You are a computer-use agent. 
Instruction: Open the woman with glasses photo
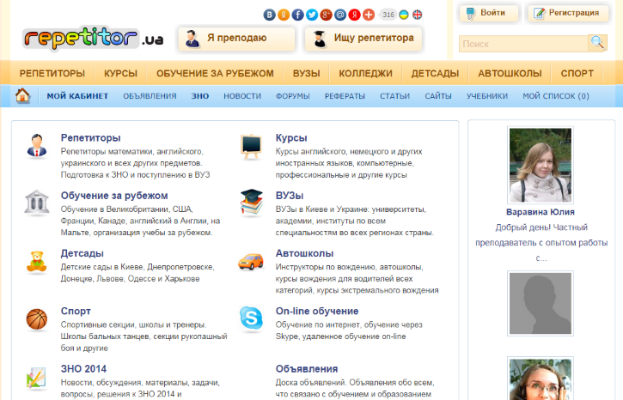(541, 379)
